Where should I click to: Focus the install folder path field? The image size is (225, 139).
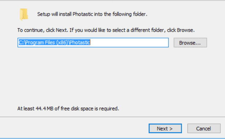pos(93,43)
